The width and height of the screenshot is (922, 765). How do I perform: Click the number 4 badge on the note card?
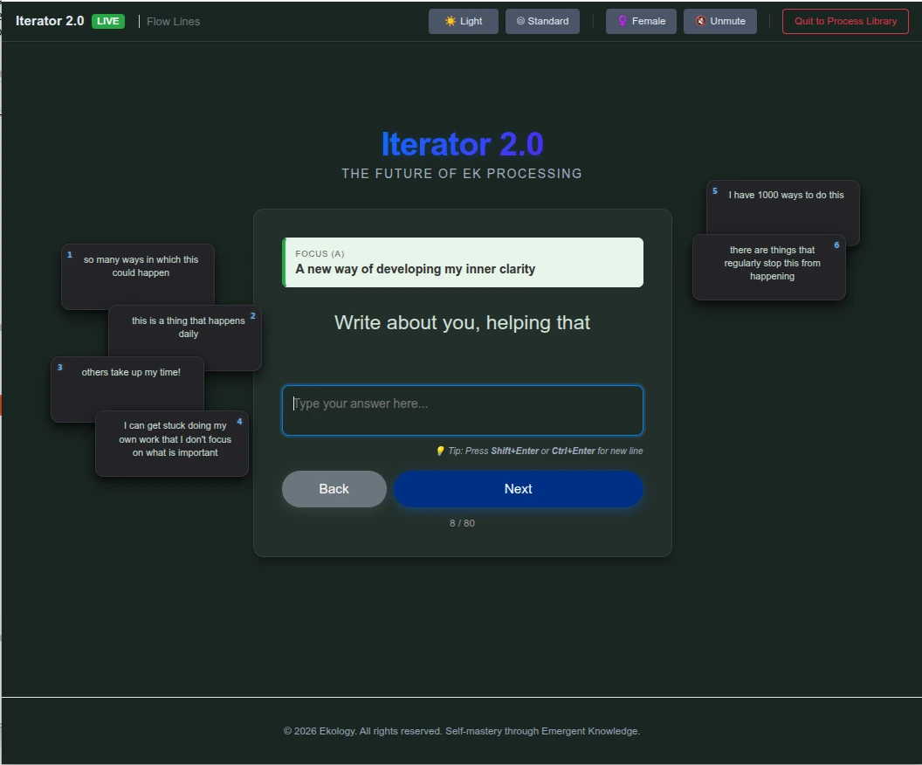pos(239,420)
